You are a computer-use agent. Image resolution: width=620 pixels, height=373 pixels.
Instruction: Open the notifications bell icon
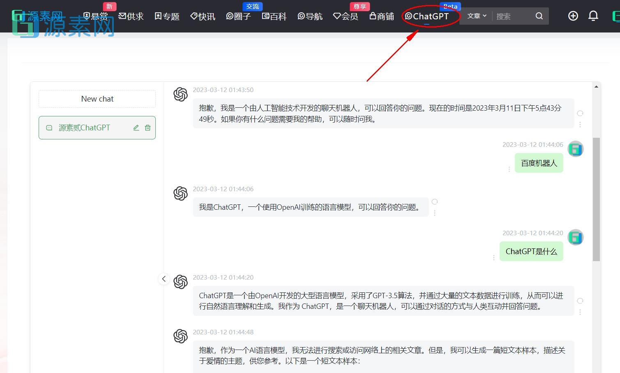pyautogui.click(x=593, y=16)
